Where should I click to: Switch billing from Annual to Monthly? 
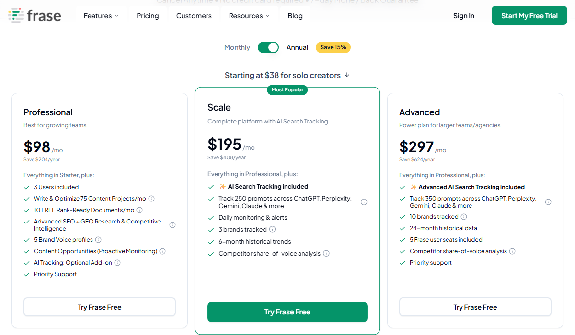point(268,47)
